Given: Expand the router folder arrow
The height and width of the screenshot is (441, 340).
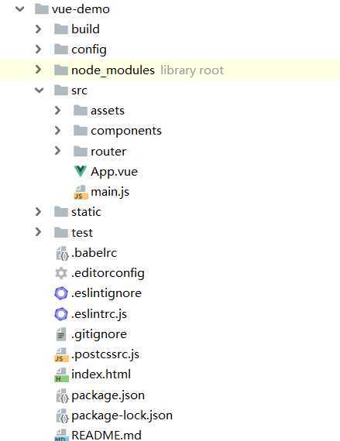Looking at the screenshot, I should [57, 151].
